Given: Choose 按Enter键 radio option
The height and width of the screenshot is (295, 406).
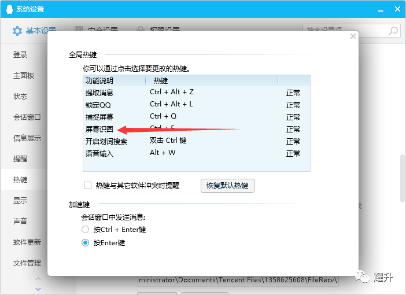Looking at the screenshot, I should point(85,243).
